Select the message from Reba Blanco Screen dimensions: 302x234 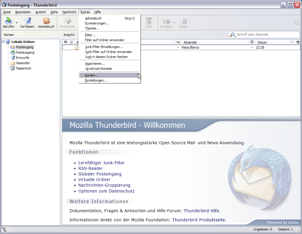181,47
